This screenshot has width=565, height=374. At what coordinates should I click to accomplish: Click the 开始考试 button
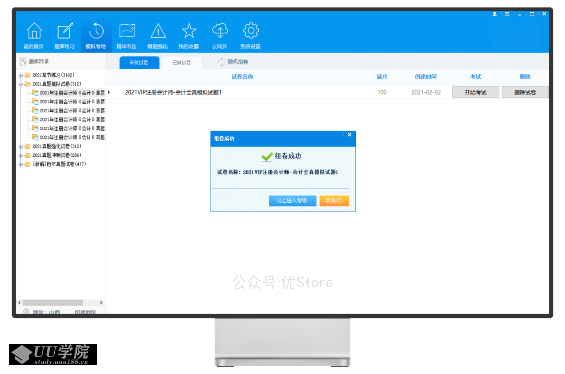[x=475, y=92]
